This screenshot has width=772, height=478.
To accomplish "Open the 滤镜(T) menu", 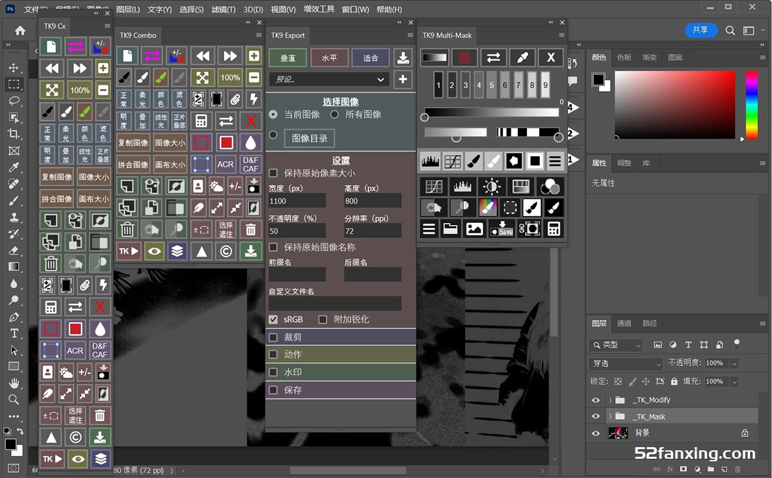I will [223, 10].
